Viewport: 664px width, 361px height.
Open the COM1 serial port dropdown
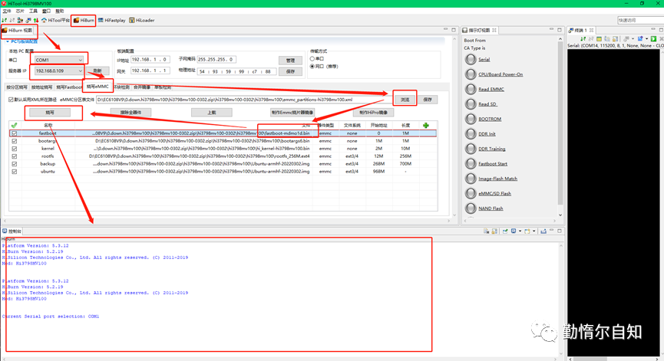(59, 60)
